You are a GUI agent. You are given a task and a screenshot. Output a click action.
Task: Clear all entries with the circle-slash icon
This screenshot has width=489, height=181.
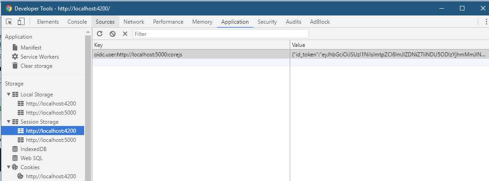112,34
